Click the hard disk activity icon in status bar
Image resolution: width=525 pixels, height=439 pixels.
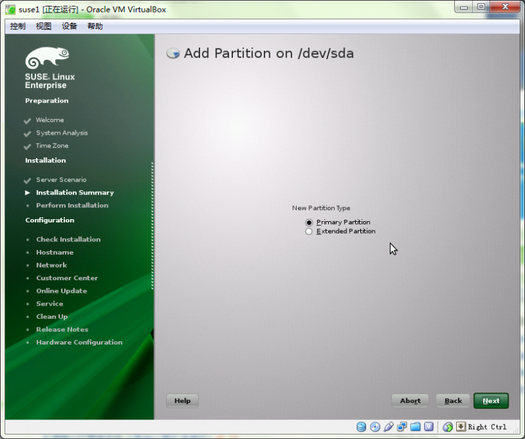tap(362, 427)
